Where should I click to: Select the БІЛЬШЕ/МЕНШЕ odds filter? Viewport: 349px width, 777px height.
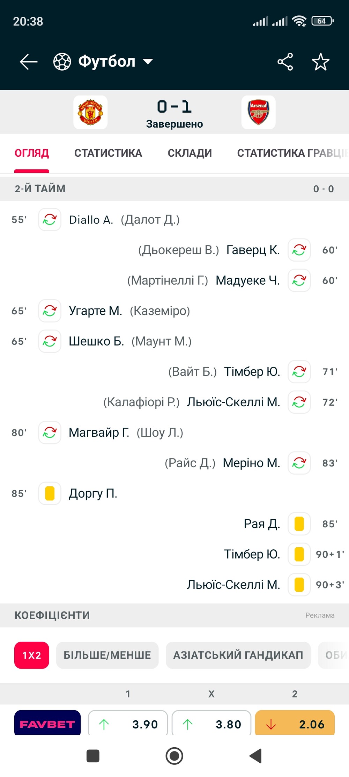click(107, 655)
